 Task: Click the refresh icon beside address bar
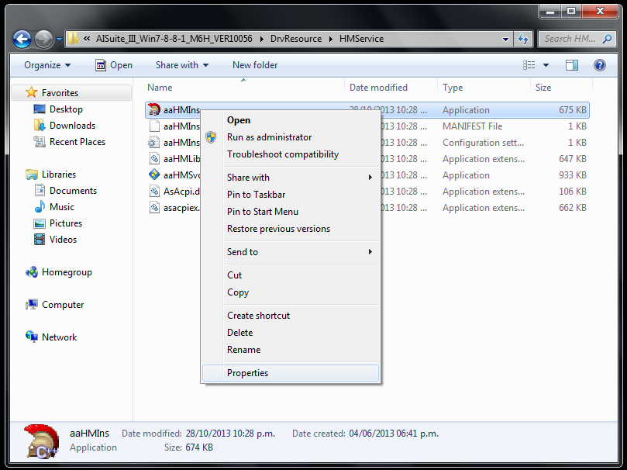pos(523,38)
